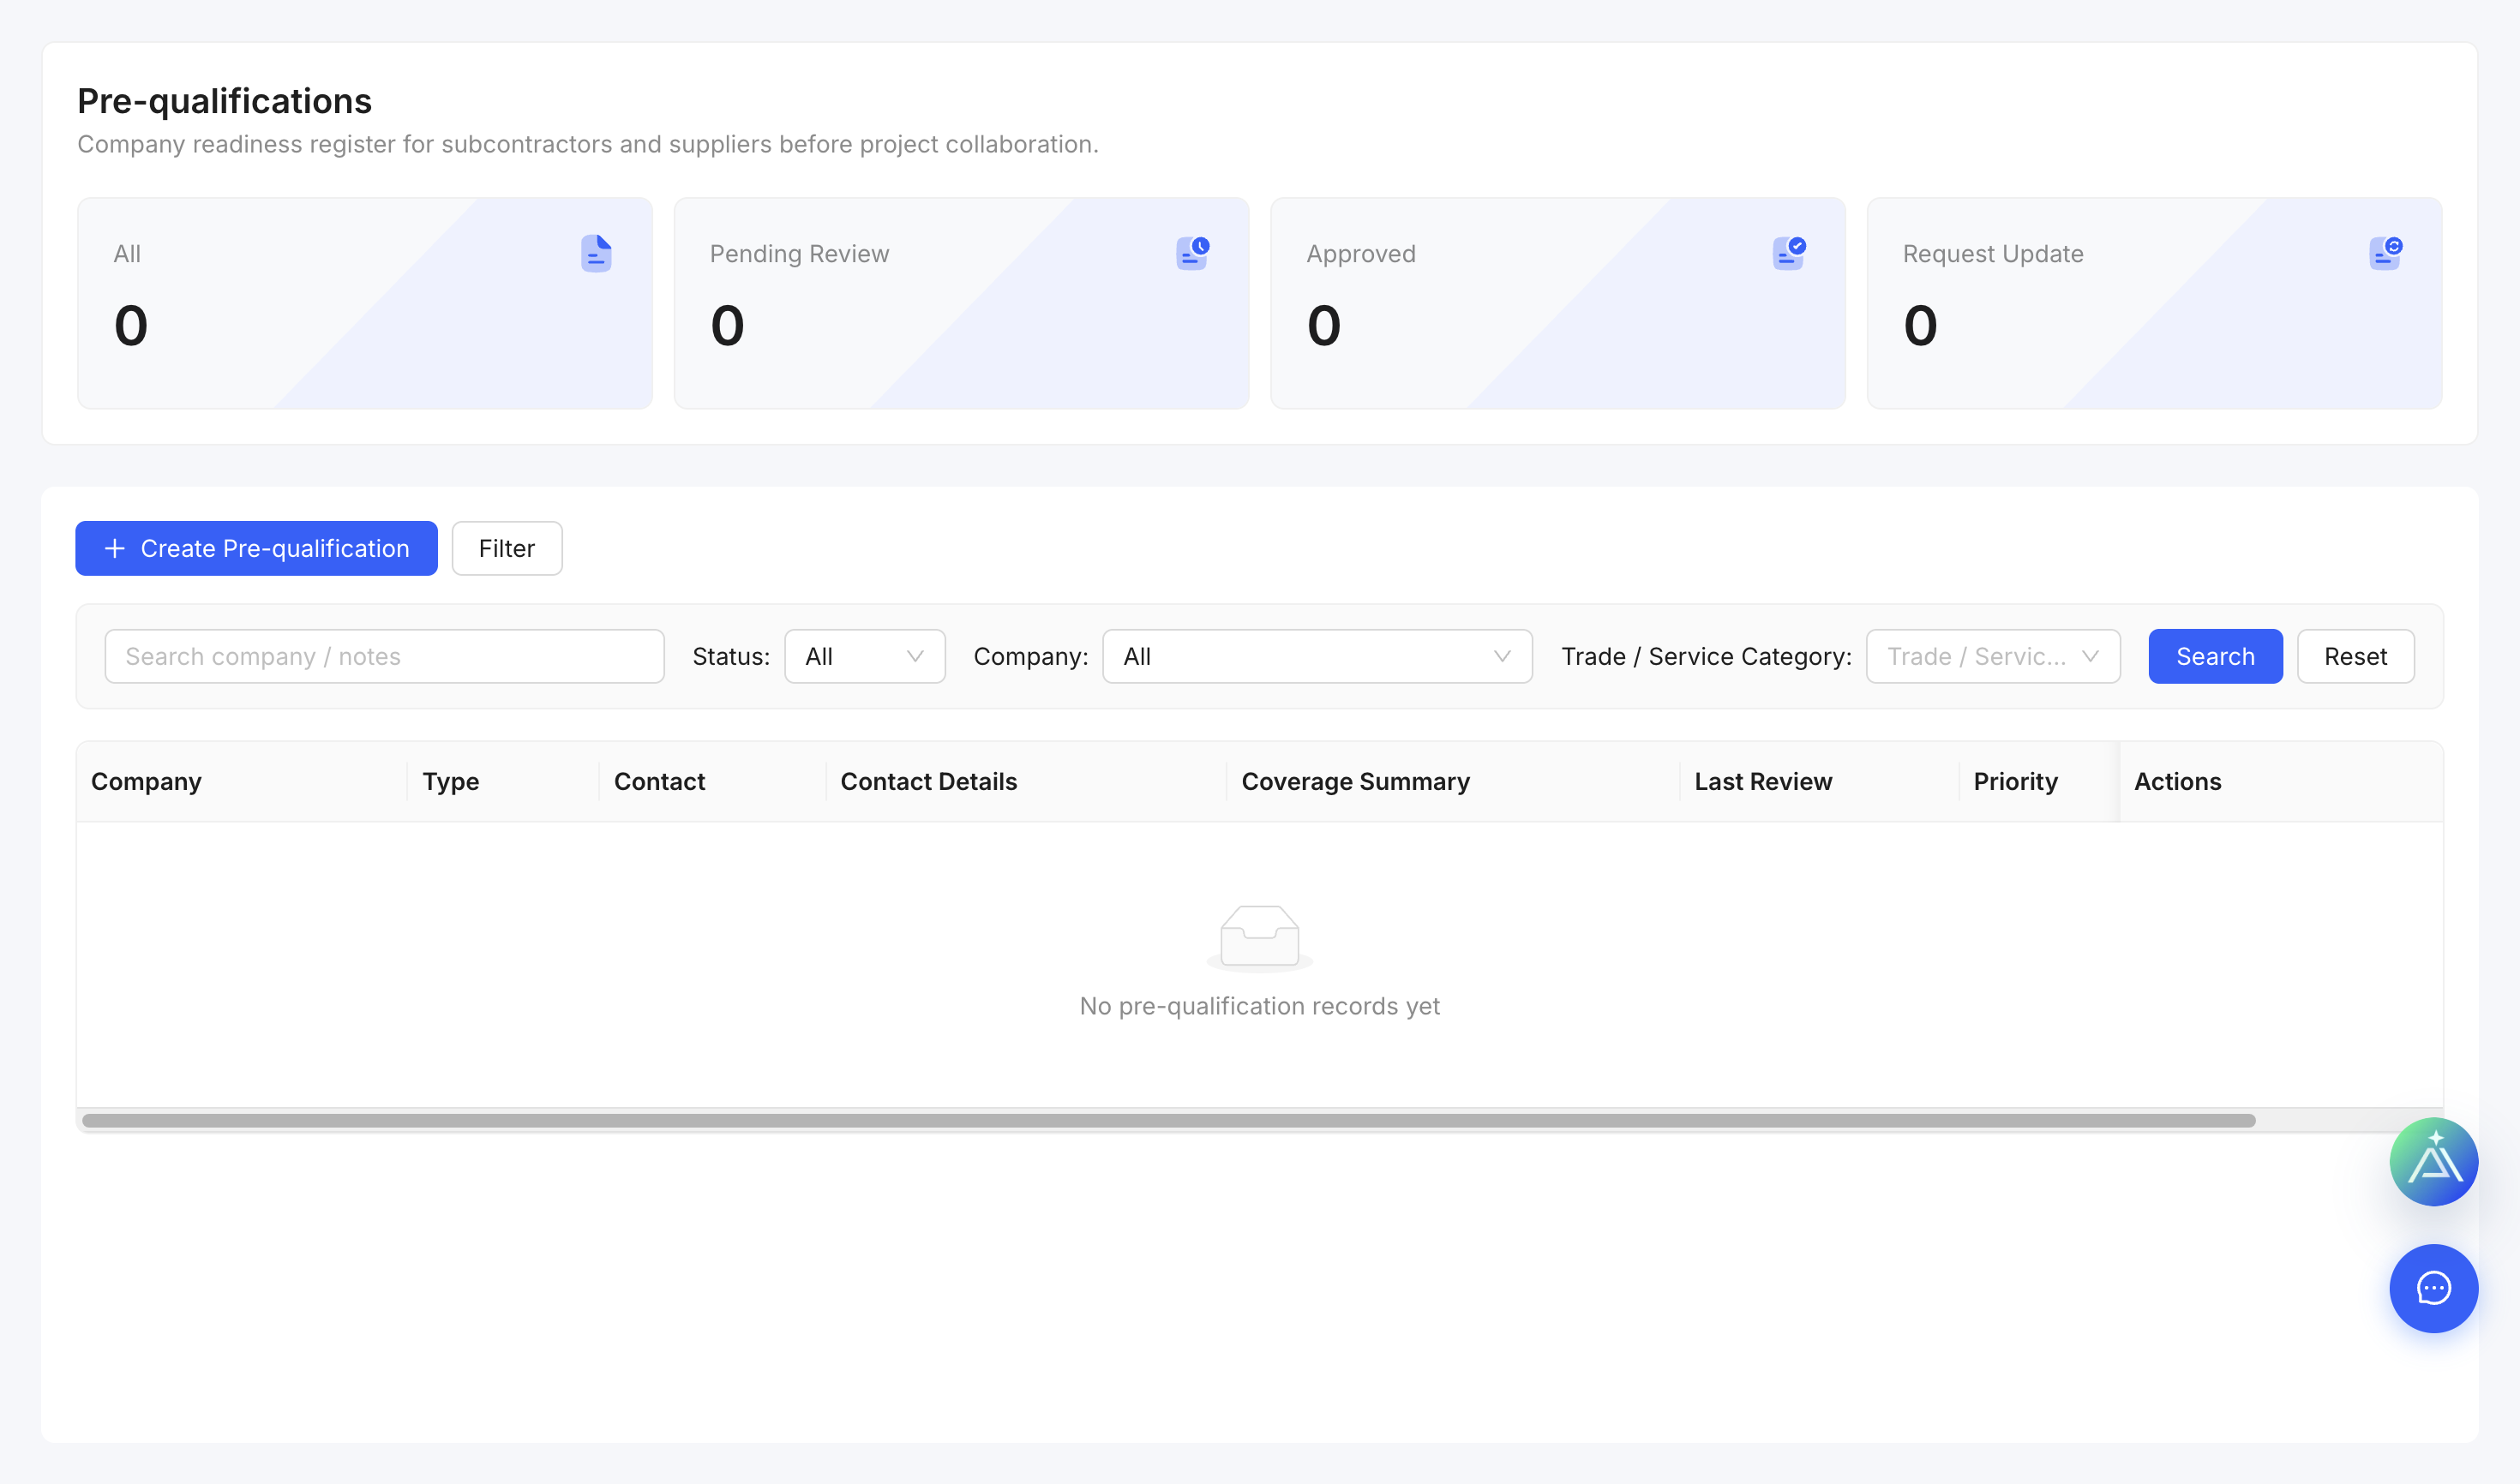Viewport: 2520px width, 1484px height.
Task: Toggle the Filter button
Action: tap(507, 548)
